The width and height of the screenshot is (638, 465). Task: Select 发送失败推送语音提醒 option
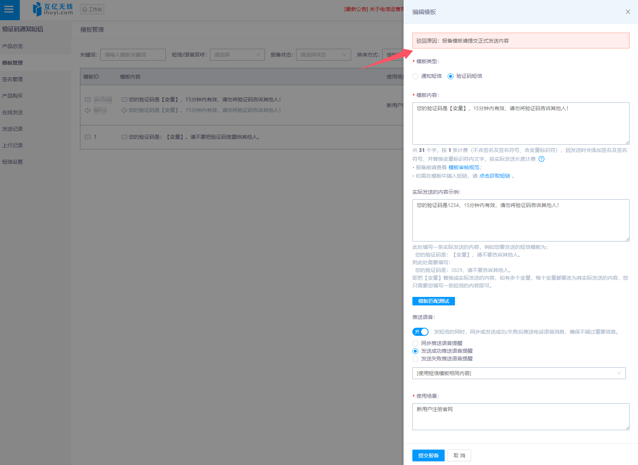point(415,359)
